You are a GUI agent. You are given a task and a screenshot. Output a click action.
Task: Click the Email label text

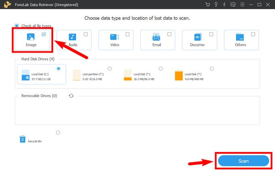click(x=157, y=45)
